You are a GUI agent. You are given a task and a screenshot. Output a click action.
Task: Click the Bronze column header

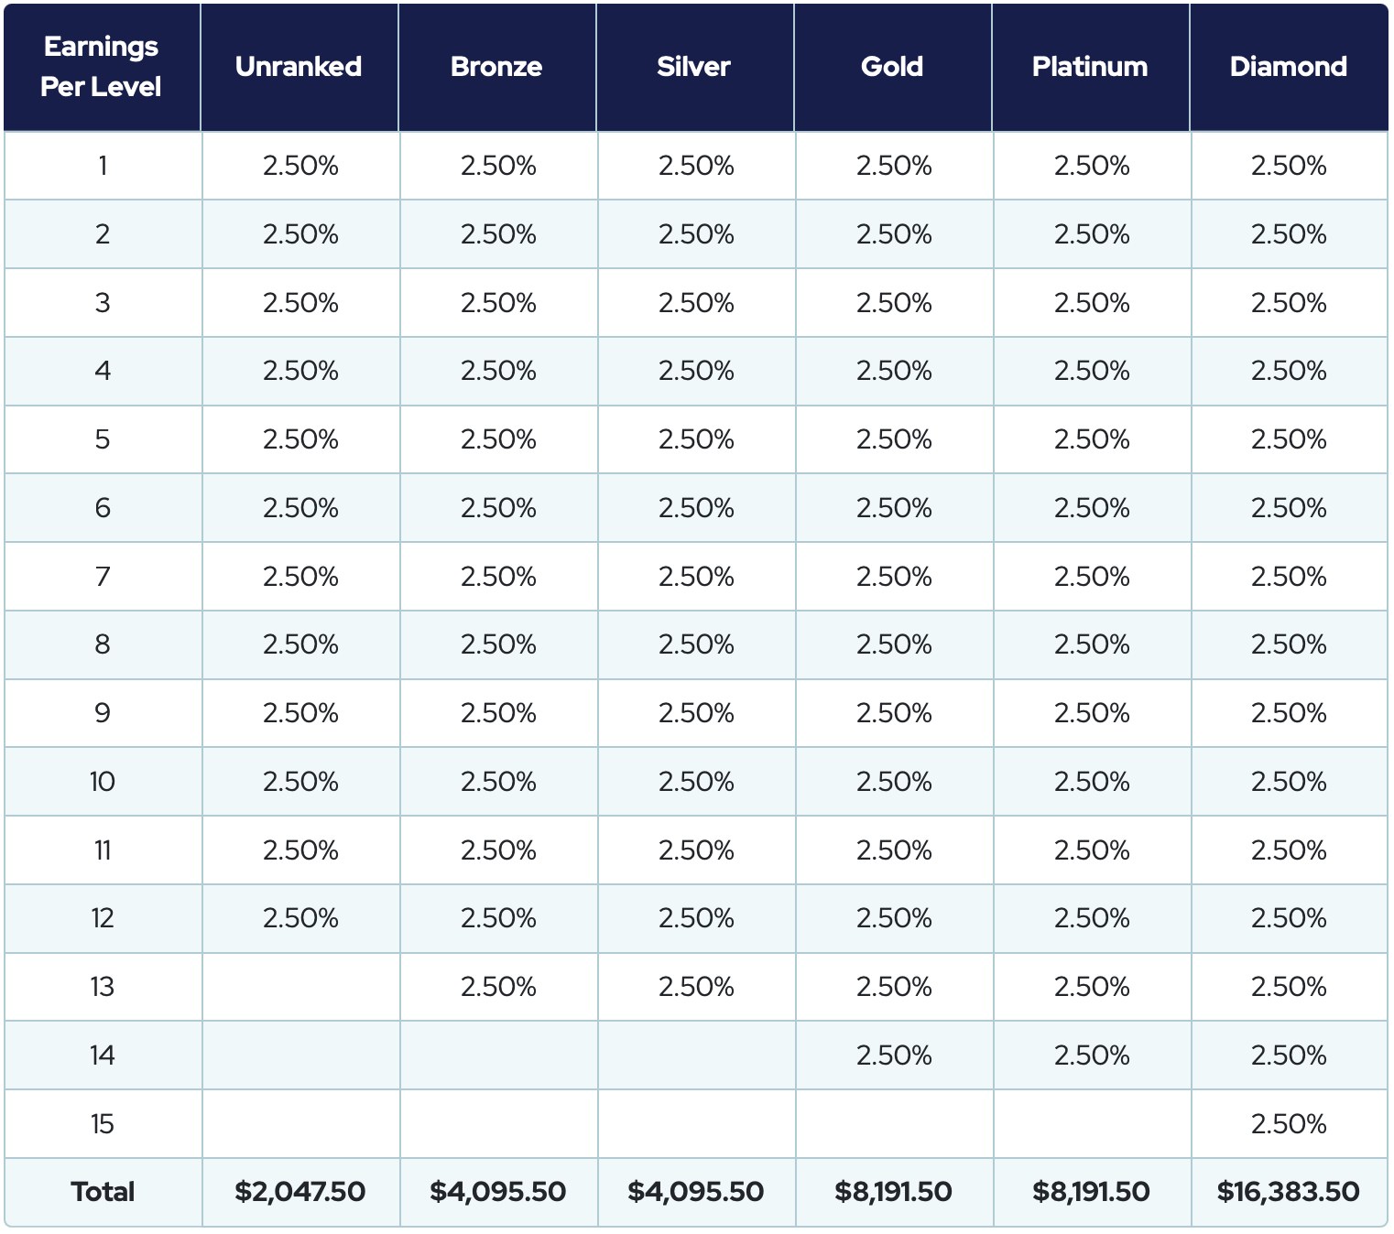tap(496, 67)
